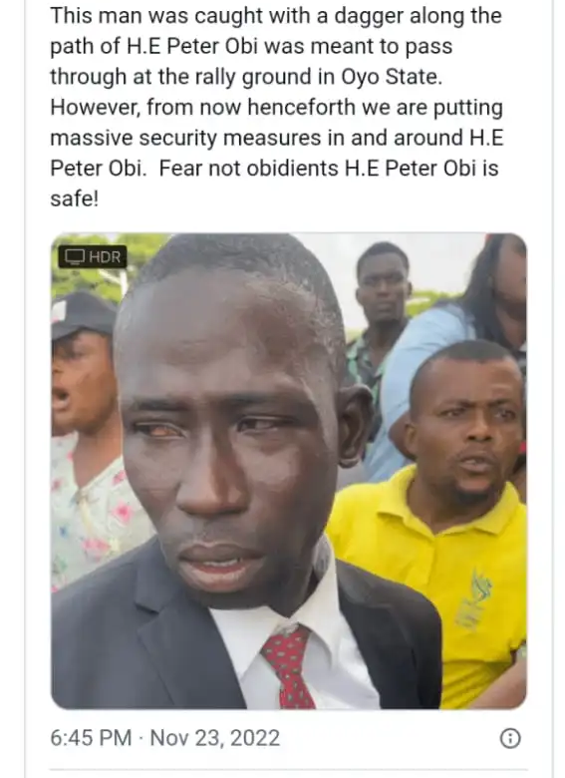The height and width of the screenshot is (778, 565).
Task: Click the info icon beside the timestamp
Action: tap(510, 738)
